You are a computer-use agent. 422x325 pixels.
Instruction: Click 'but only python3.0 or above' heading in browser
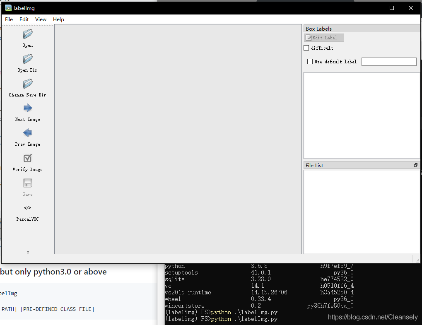coord(53,272)
